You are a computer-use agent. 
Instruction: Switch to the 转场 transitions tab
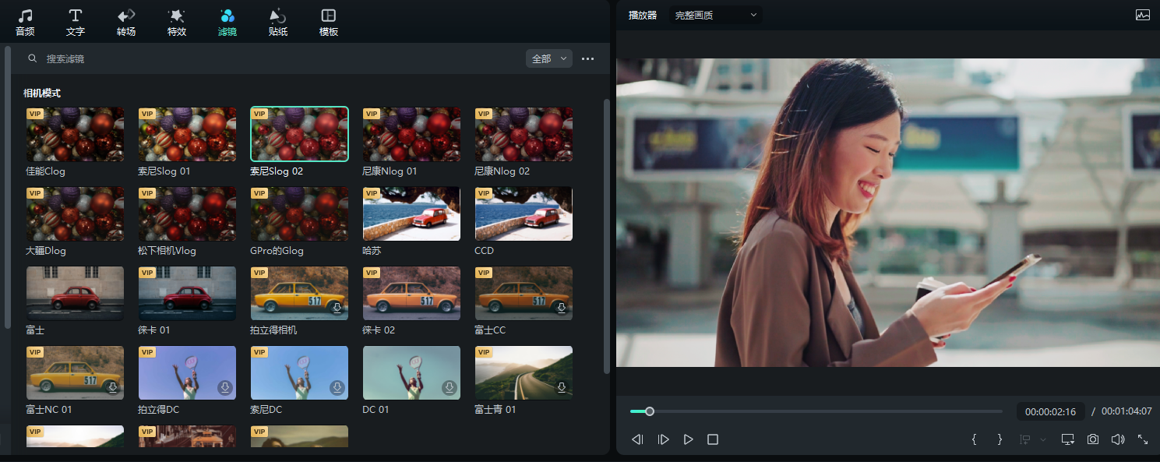[126, 23]
